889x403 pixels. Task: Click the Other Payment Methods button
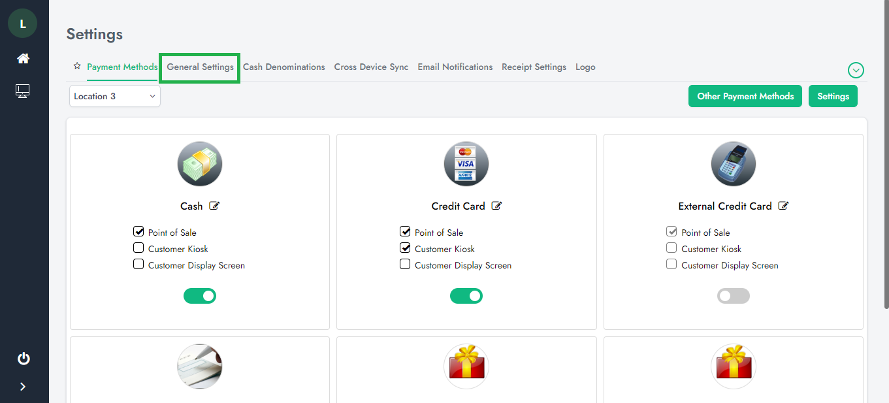point(745,96)
